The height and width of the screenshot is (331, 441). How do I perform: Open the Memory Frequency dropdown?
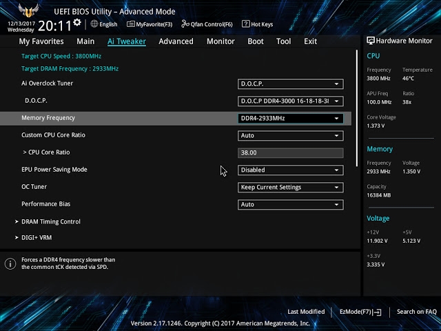pyautogui.click(x=290, y=118)
